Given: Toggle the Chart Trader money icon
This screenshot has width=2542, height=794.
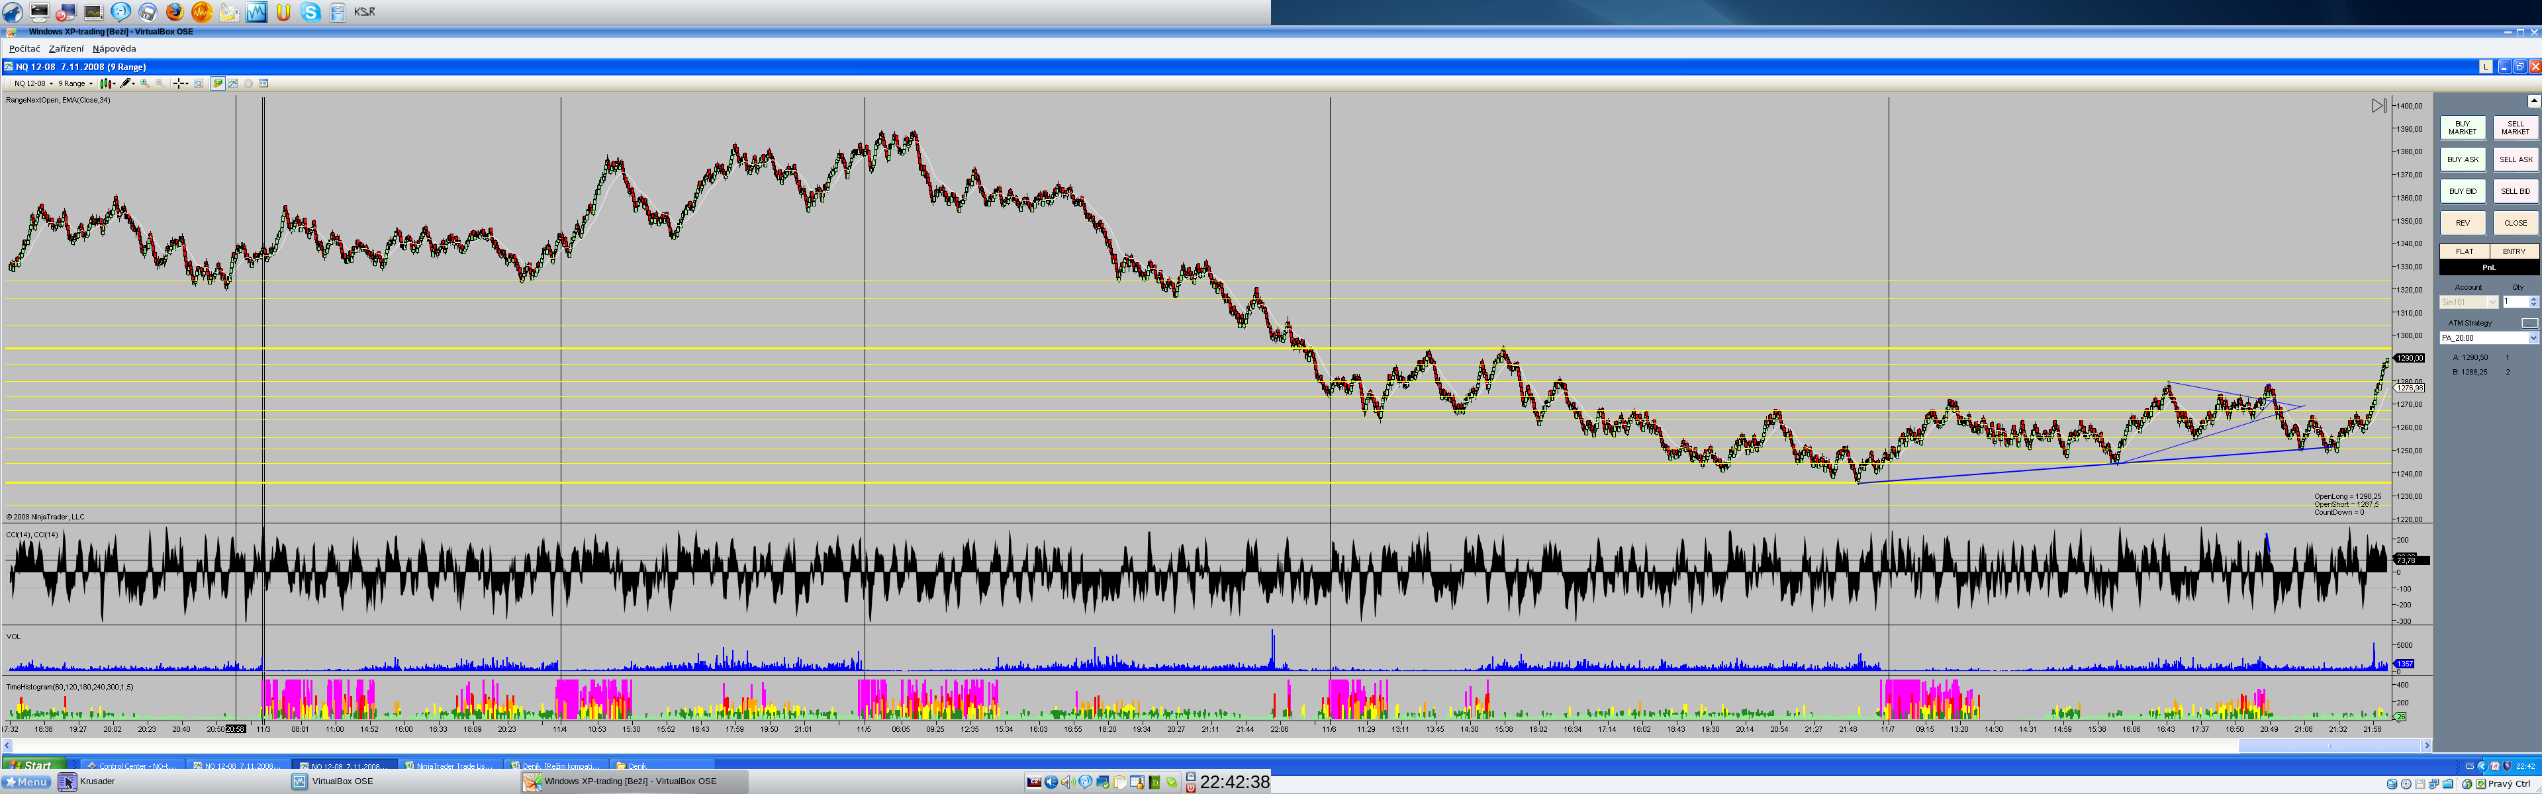Looking at the screenshot, I should pos(218,83).
